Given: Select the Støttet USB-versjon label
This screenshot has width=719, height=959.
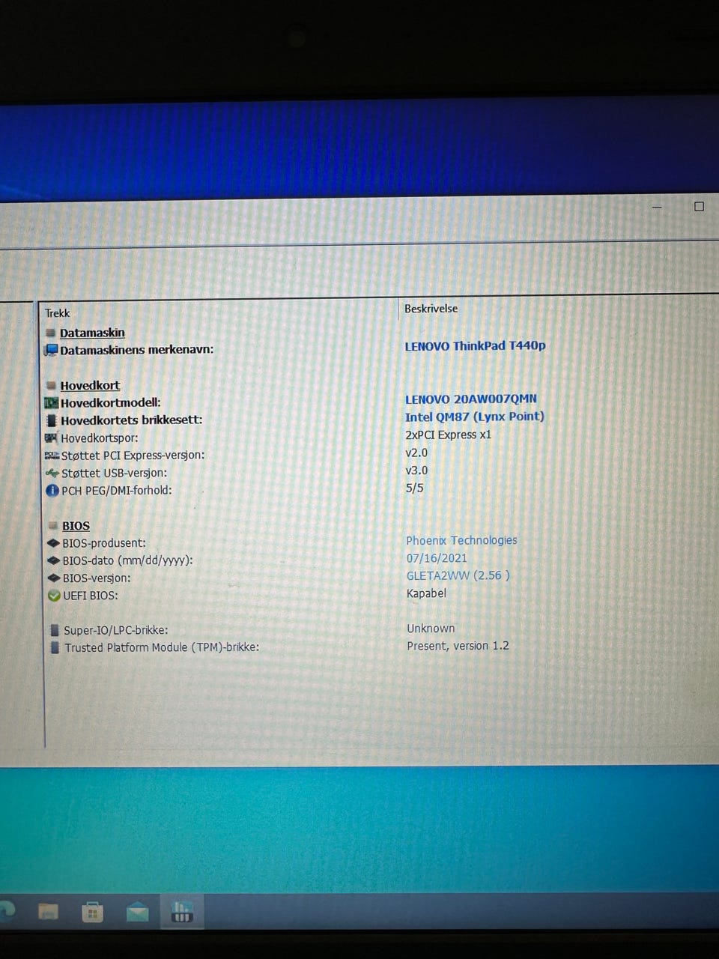Looking at the screenshot, I should point(114,474).
